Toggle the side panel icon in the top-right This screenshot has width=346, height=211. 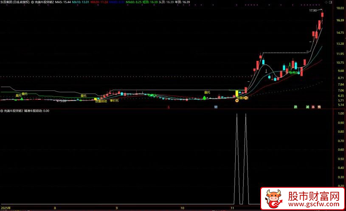(331, 2)
